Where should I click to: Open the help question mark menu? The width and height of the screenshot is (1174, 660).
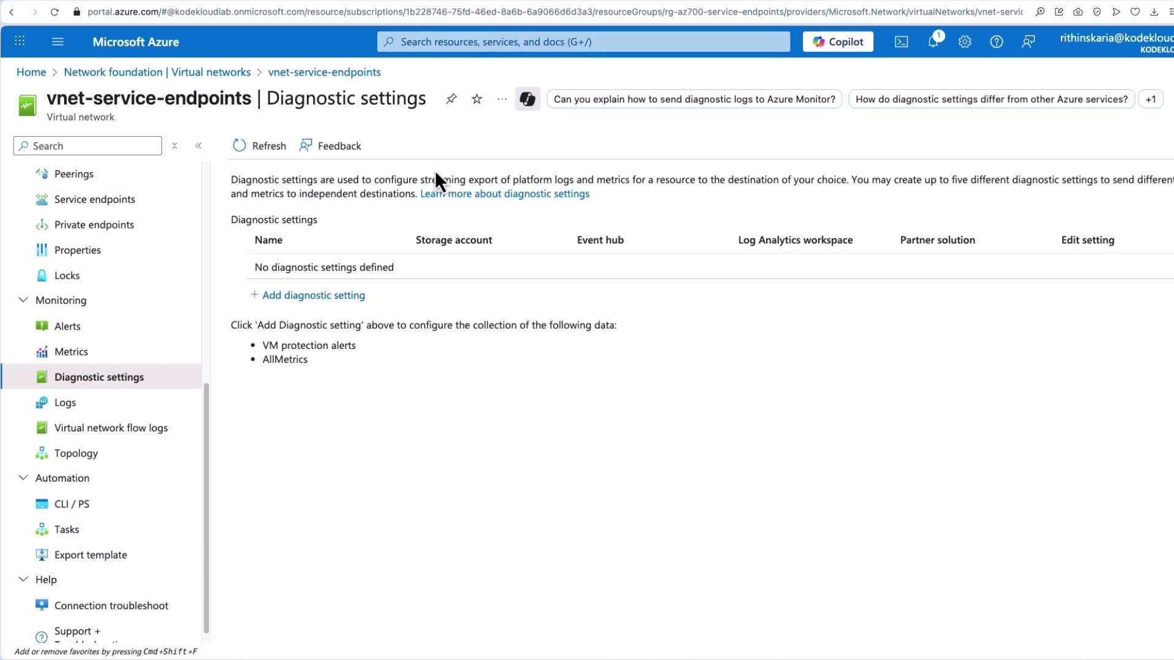point(997,42)
